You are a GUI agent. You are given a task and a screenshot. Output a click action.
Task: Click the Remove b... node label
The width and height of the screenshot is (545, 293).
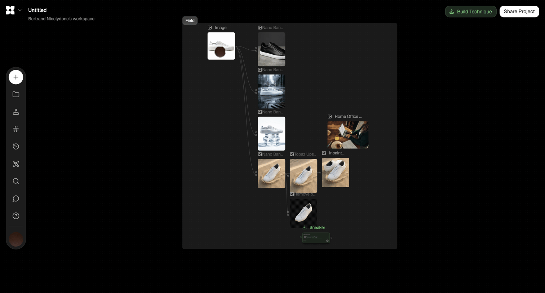(305, 194)
